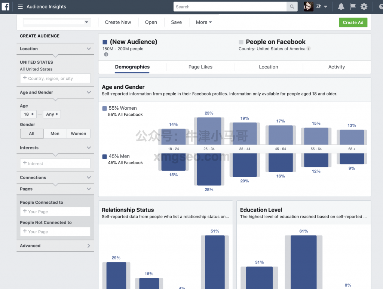Click the search magnifier button
This screenshot has width=383, height=289.
292,7
